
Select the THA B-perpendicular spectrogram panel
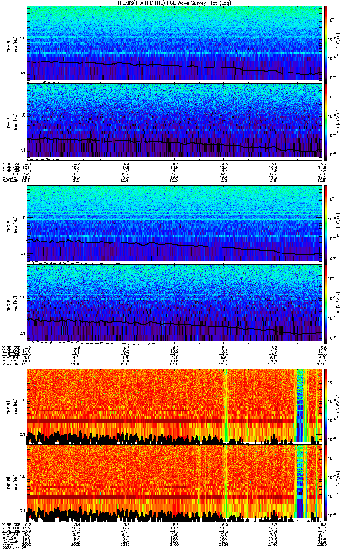[x=174, y=43]
